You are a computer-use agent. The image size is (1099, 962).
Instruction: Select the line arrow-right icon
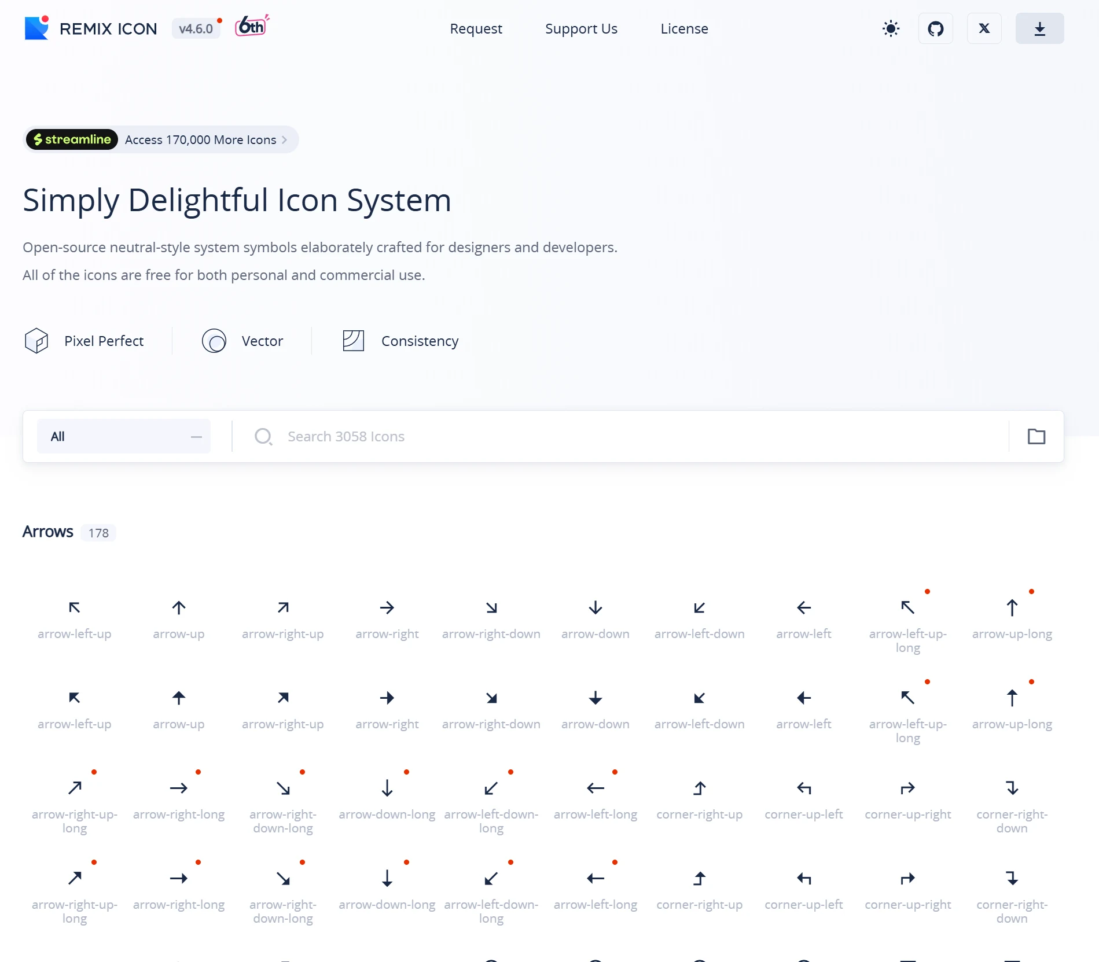(x=387, y=607)
